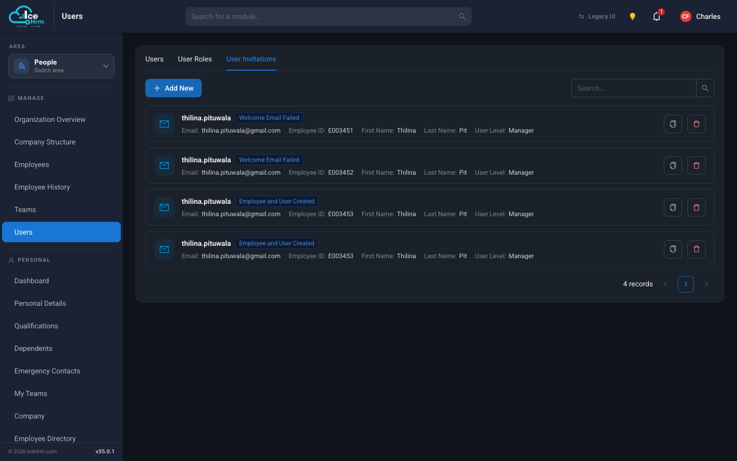Go to Organization Overview

(x=61, y=119)
